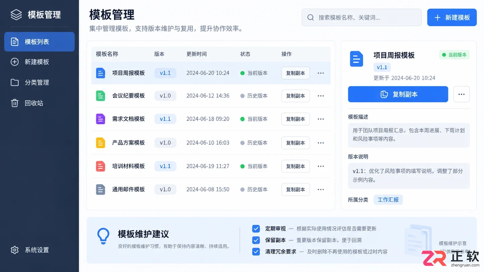Click the red file icon for 培训材料模板

(x=100, y=166)
